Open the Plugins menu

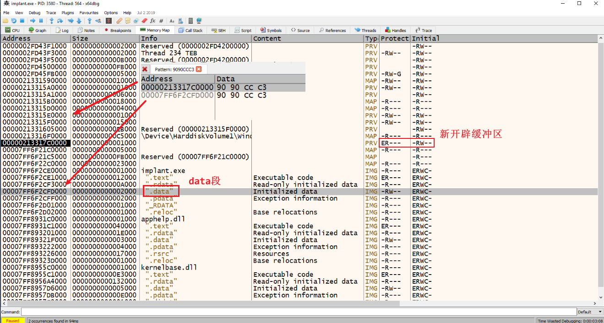pos(67,13)
